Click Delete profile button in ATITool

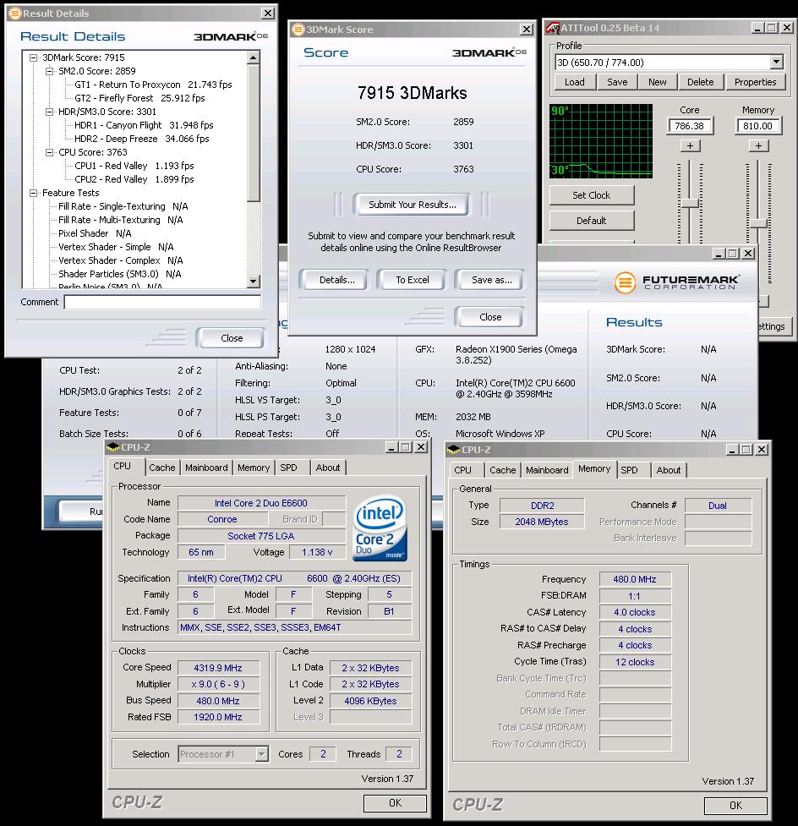701,82
